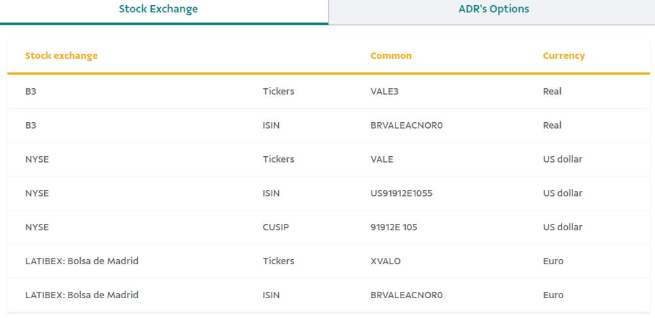Click Euro currency in the XVALO row
The image size is (655, 318).
coord(553,261)
